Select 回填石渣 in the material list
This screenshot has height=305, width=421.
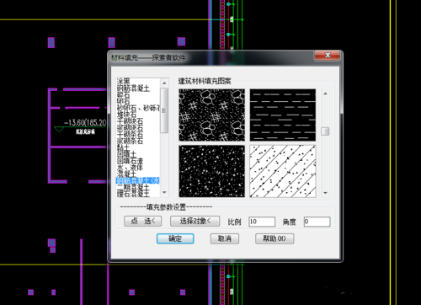pyautogui.click(x=130, y=161)
